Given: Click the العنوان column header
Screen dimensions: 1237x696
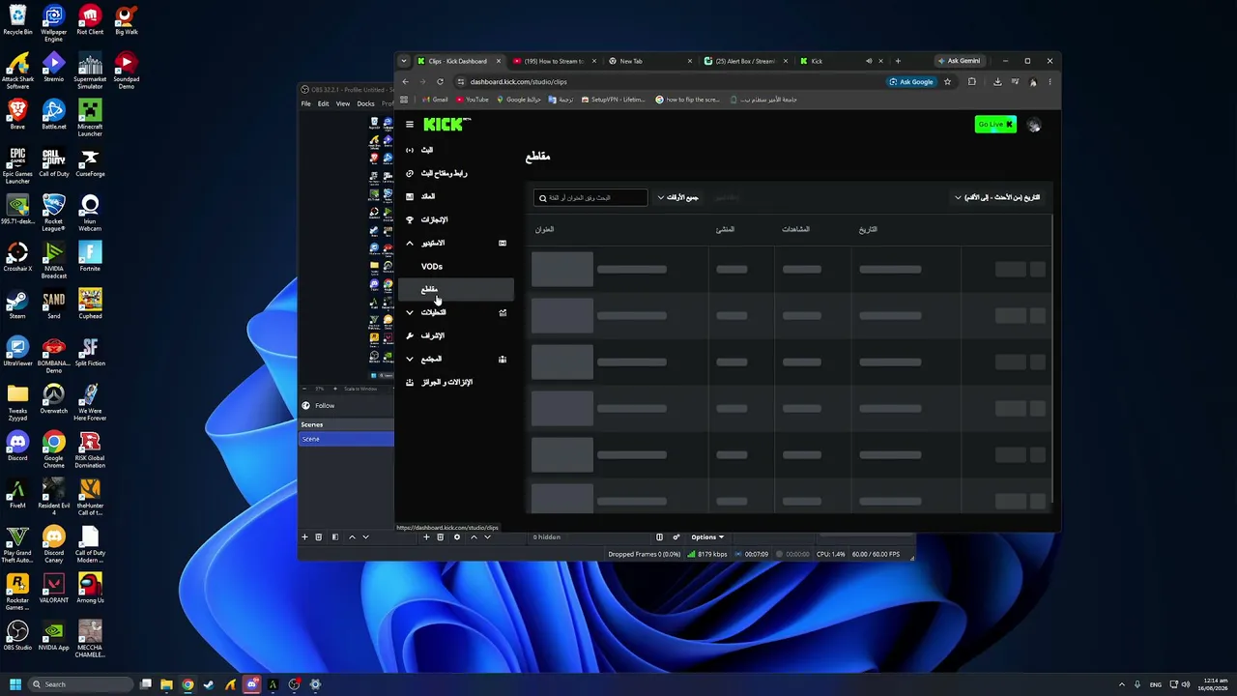Looking at the screenshot, I should click(x=544, y=230).
